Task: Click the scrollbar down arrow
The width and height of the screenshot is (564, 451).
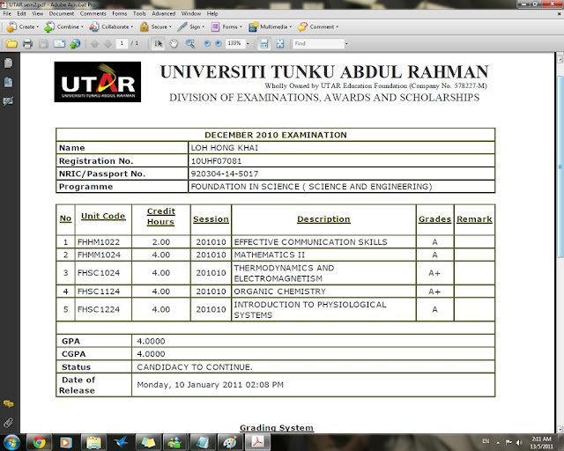Action: coord(560,429)
